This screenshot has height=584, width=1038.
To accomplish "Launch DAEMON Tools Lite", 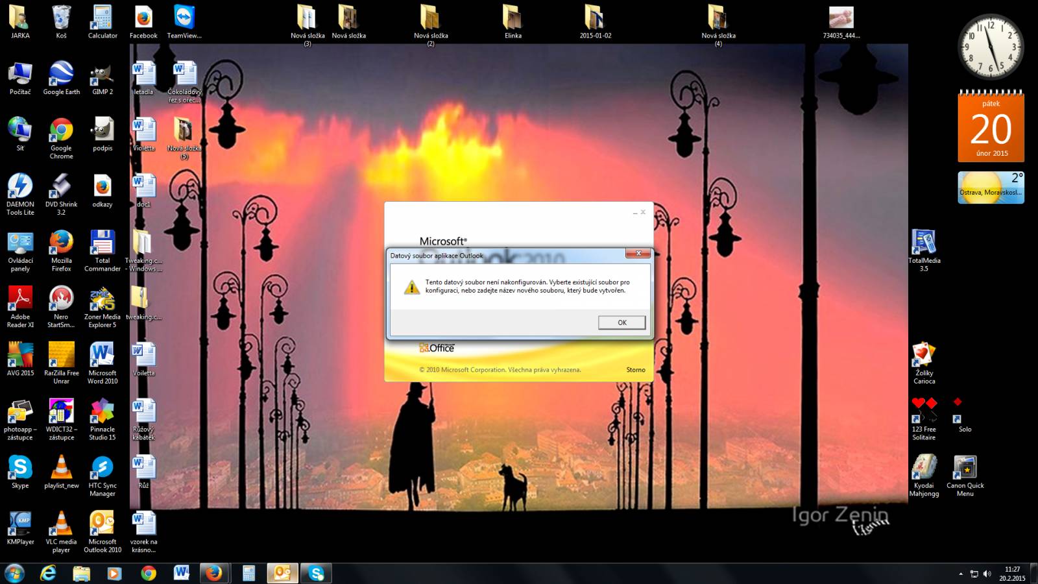I will tap(20, 194).
